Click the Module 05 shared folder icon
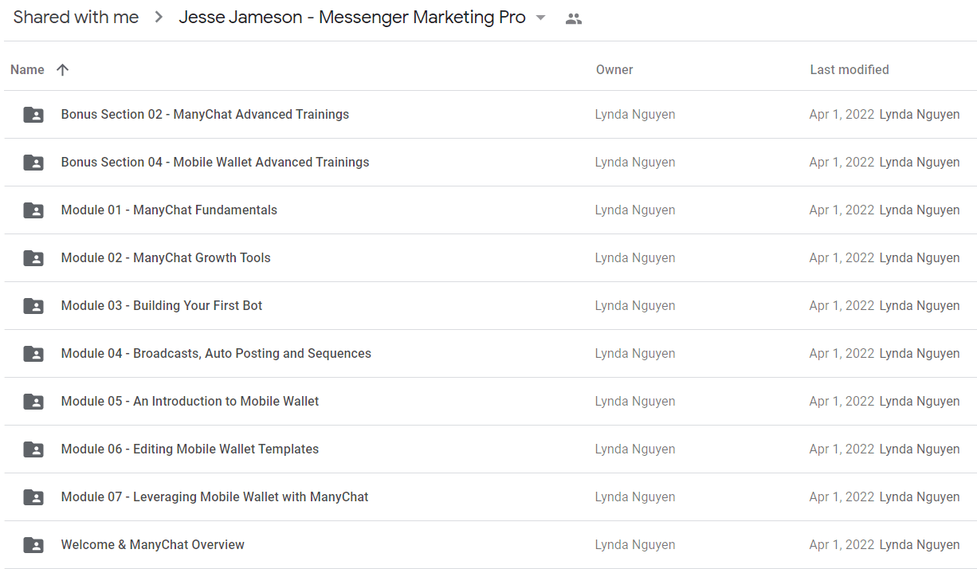This screenshot has height=569, width=977. coord(33,402)
